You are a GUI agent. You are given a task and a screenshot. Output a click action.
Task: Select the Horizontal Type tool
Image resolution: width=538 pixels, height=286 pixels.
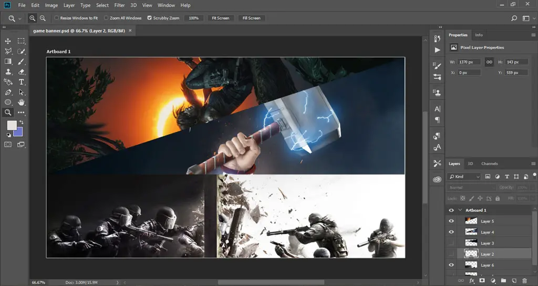(x=22, y=82)
